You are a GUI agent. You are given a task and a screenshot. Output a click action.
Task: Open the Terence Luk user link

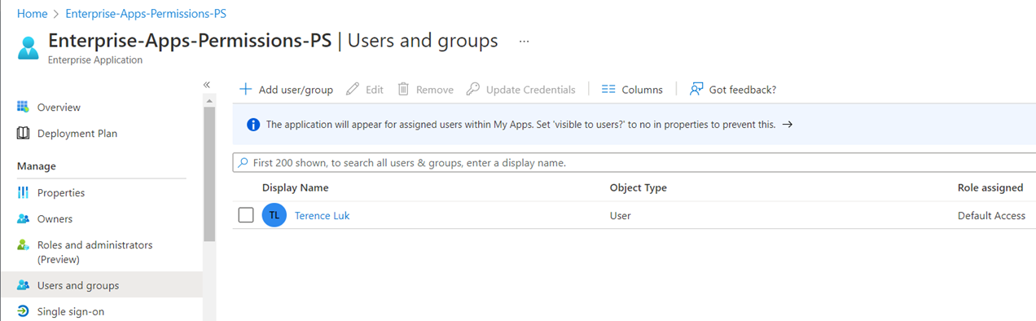point(323,216)
